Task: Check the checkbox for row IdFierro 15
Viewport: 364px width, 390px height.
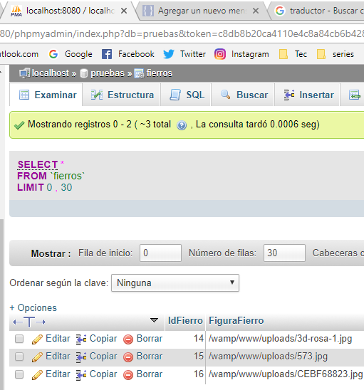Action: coord(19,357)
